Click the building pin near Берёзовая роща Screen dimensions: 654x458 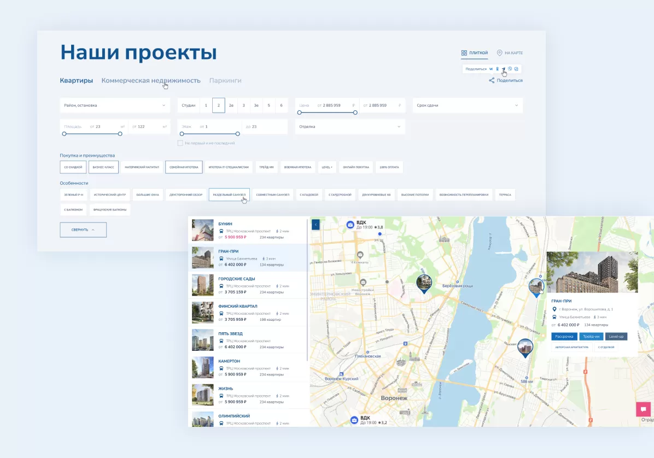[424, 284]
